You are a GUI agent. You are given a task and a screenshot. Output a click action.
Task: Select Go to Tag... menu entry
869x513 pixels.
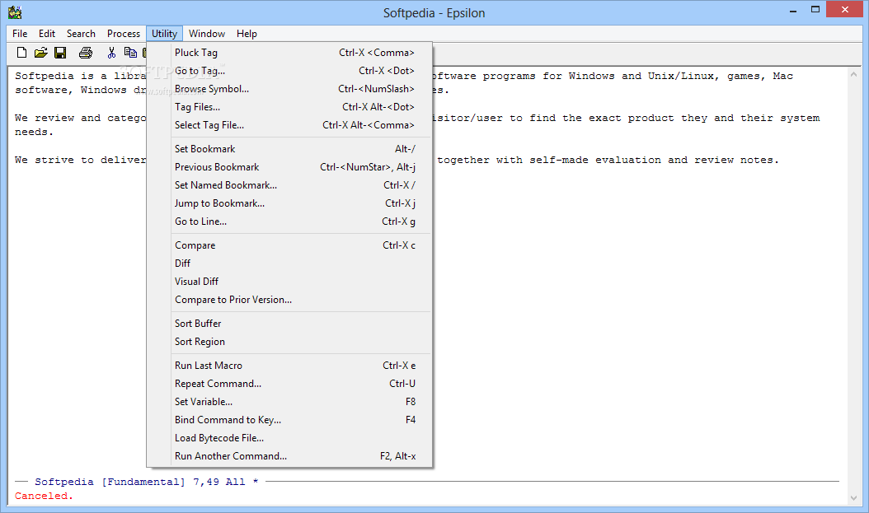point(289,71)
